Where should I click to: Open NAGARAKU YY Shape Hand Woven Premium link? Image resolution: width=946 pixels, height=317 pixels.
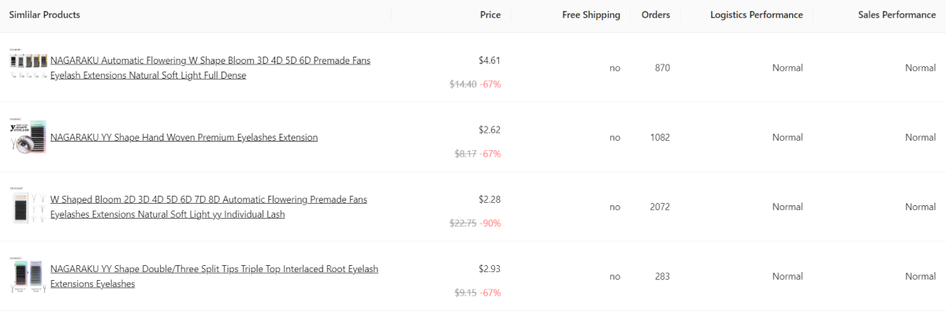184,137
